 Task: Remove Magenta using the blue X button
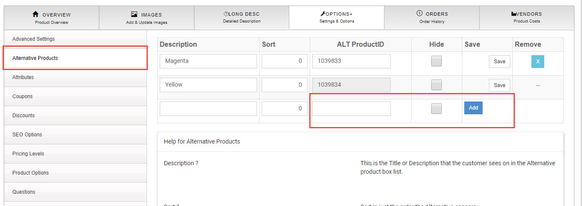tap(537, 62)
